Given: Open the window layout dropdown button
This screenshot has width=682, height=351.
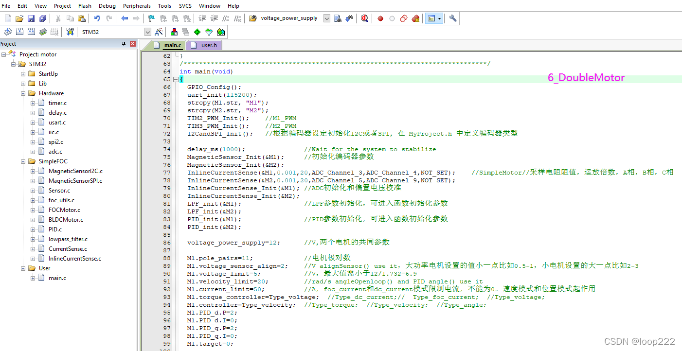Looking at the screenshot, I should point(434,18).
